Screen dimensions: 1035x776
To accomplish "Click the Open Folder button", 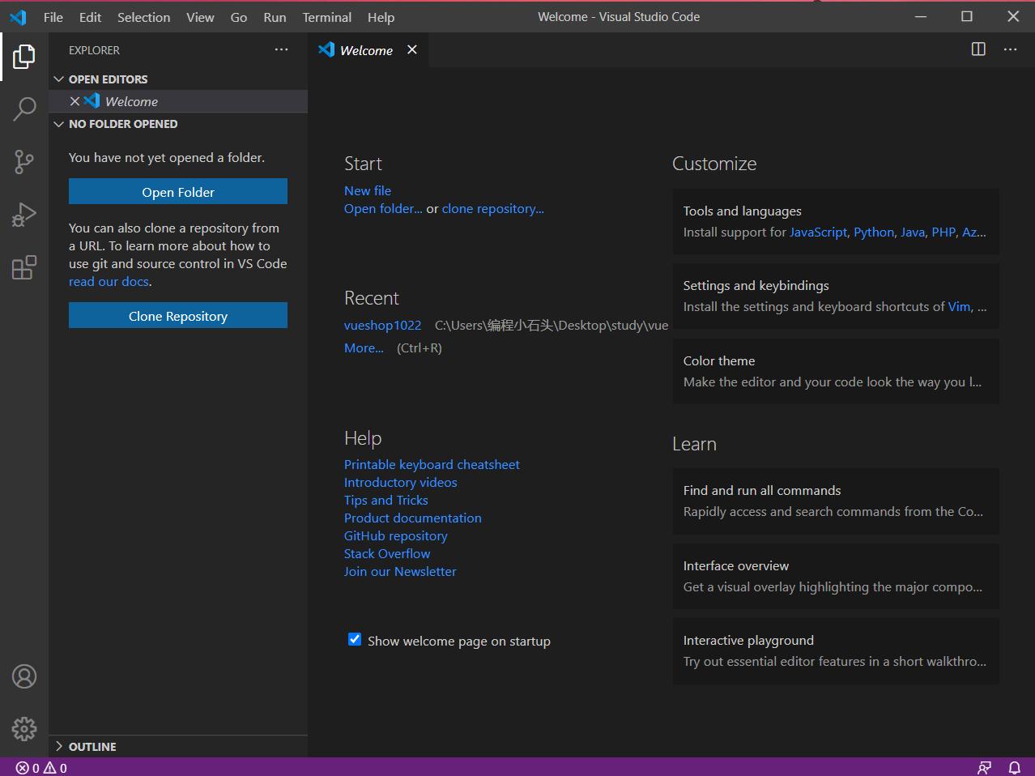I will (178, 192).
